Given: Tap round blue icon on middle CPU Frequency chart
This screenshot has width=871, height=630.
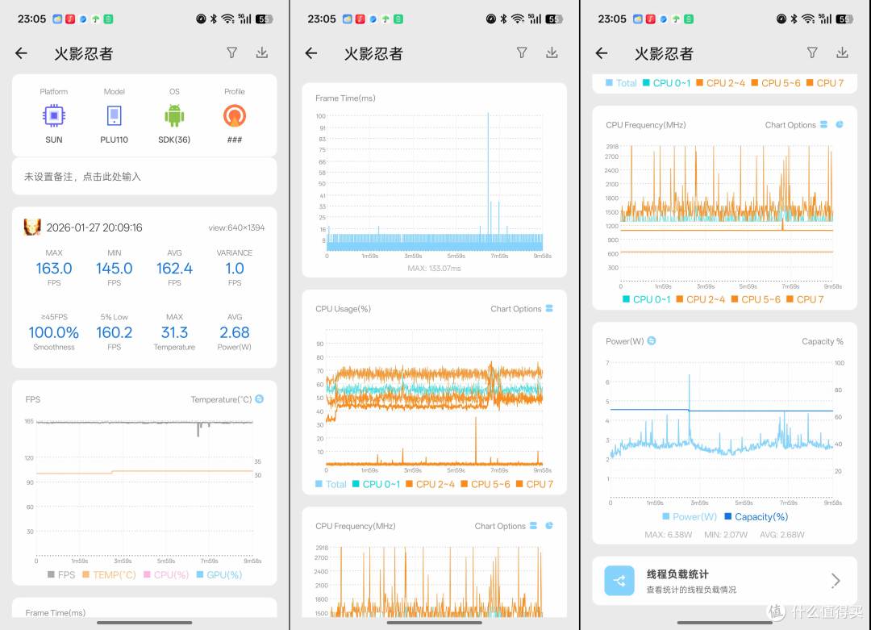Looking at the screenshot, I should click(x=549, y=526).
